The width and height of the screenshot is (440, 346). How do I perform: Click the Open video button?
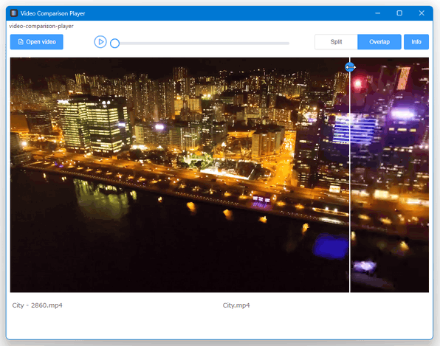click(37, 42)
